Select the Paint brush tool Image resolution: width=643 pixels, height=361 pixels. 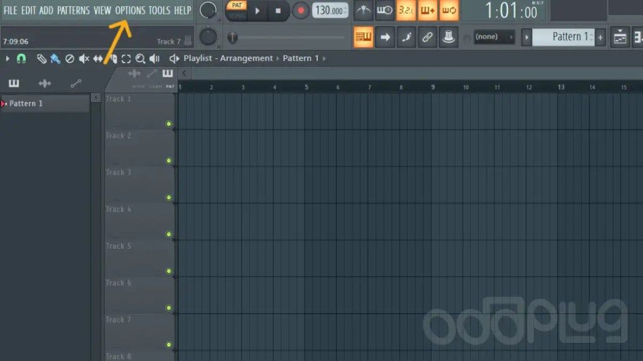(x=55, y=58)
